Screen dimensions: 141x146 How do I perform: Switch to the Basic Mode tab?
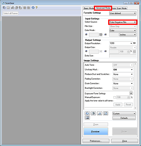point(89,8)
